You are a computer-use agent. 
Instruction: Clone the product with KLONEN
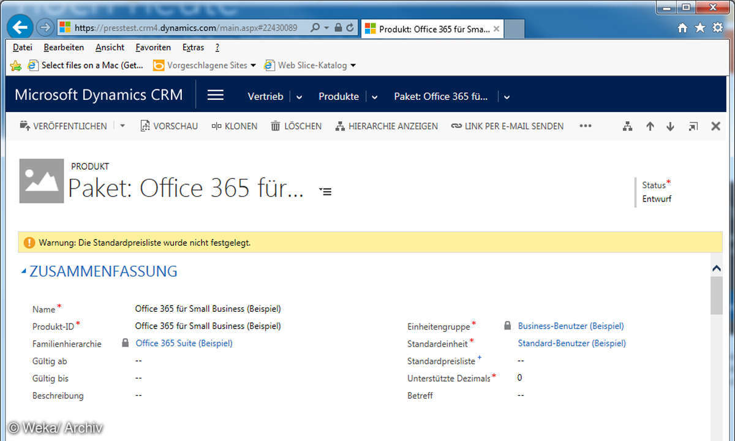pos(234,126)
